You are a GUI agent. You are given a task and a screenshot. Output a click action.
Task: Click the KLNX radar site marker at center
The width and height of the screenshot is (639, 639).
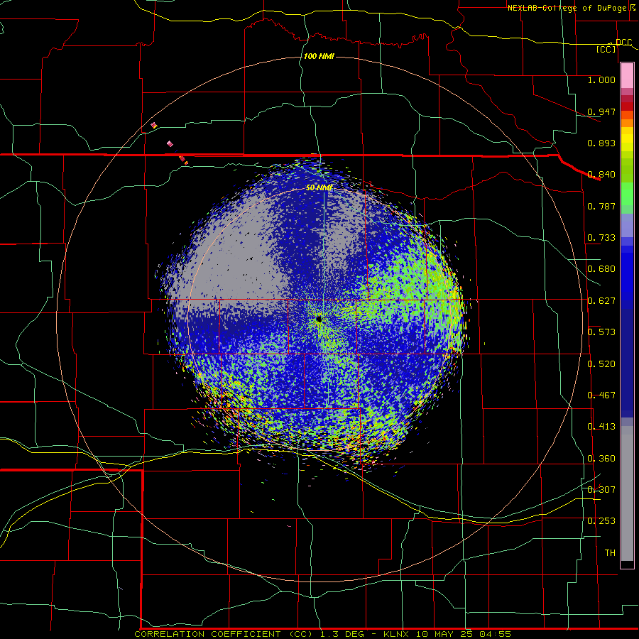(319, 319)
